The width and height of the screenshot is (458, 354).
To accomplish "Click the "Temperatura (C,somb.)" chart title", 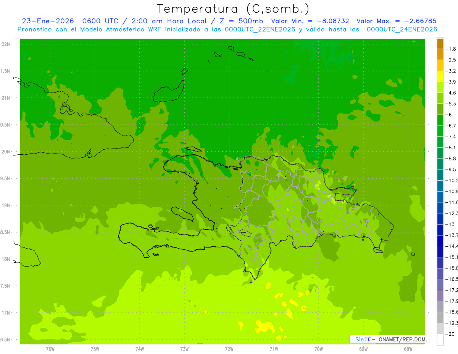I will click(233, 9).
